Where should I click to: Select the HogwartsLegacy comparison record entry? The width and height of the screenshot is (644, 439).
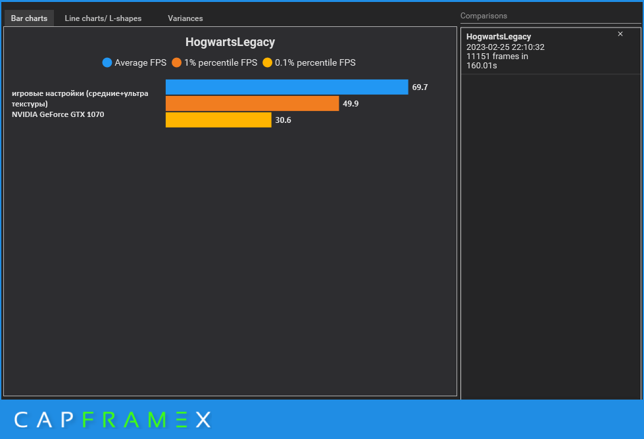pos(551,51)
